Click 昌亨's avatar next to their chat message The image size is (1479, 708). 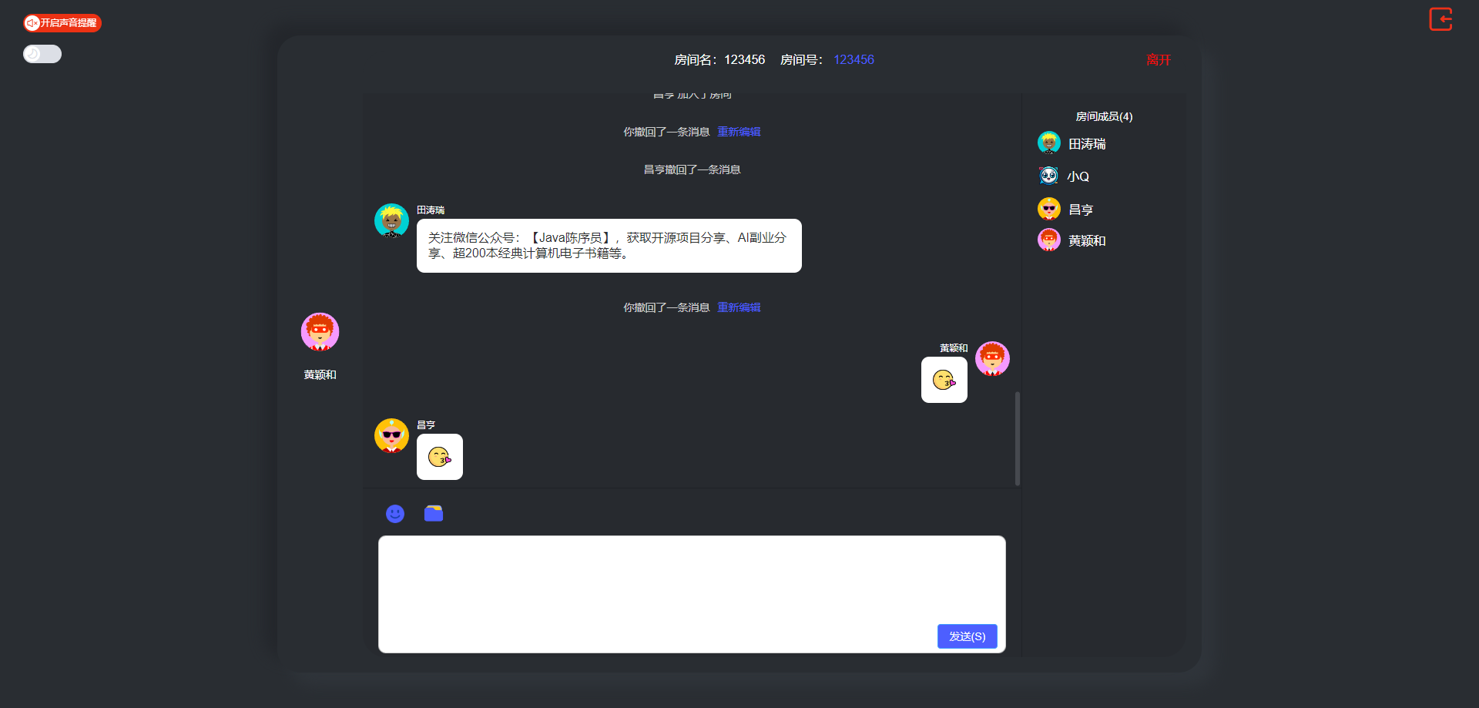coord(391,435)
